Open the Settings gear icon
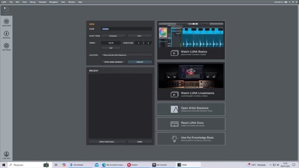This screenshot has height=168, width=299. (x=6, y=46)
